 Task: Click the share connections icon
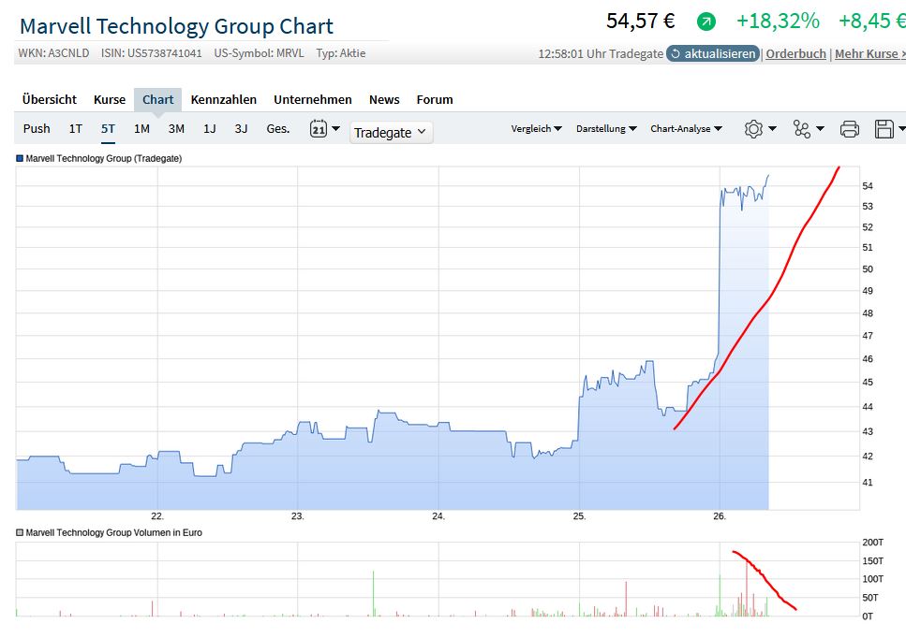point(802,129)
